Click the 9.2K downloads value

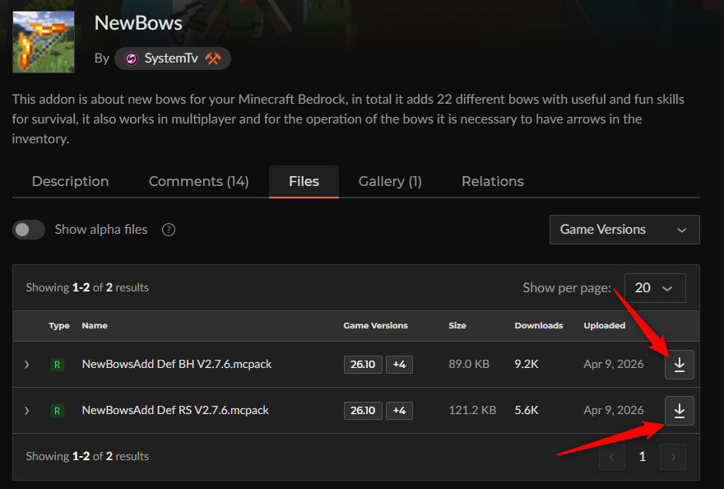527,364
